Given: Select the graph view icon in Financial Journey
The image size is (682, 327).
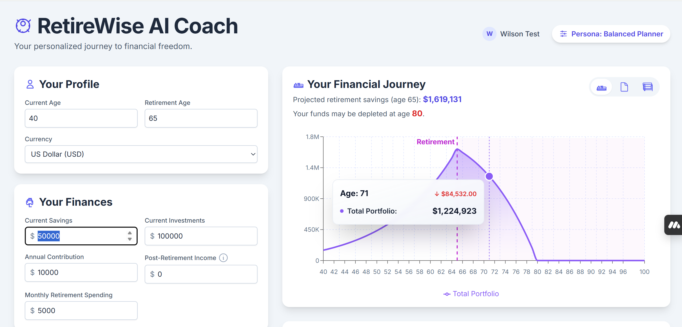Looking at the screenshot, I should click(x=602, y=87).
